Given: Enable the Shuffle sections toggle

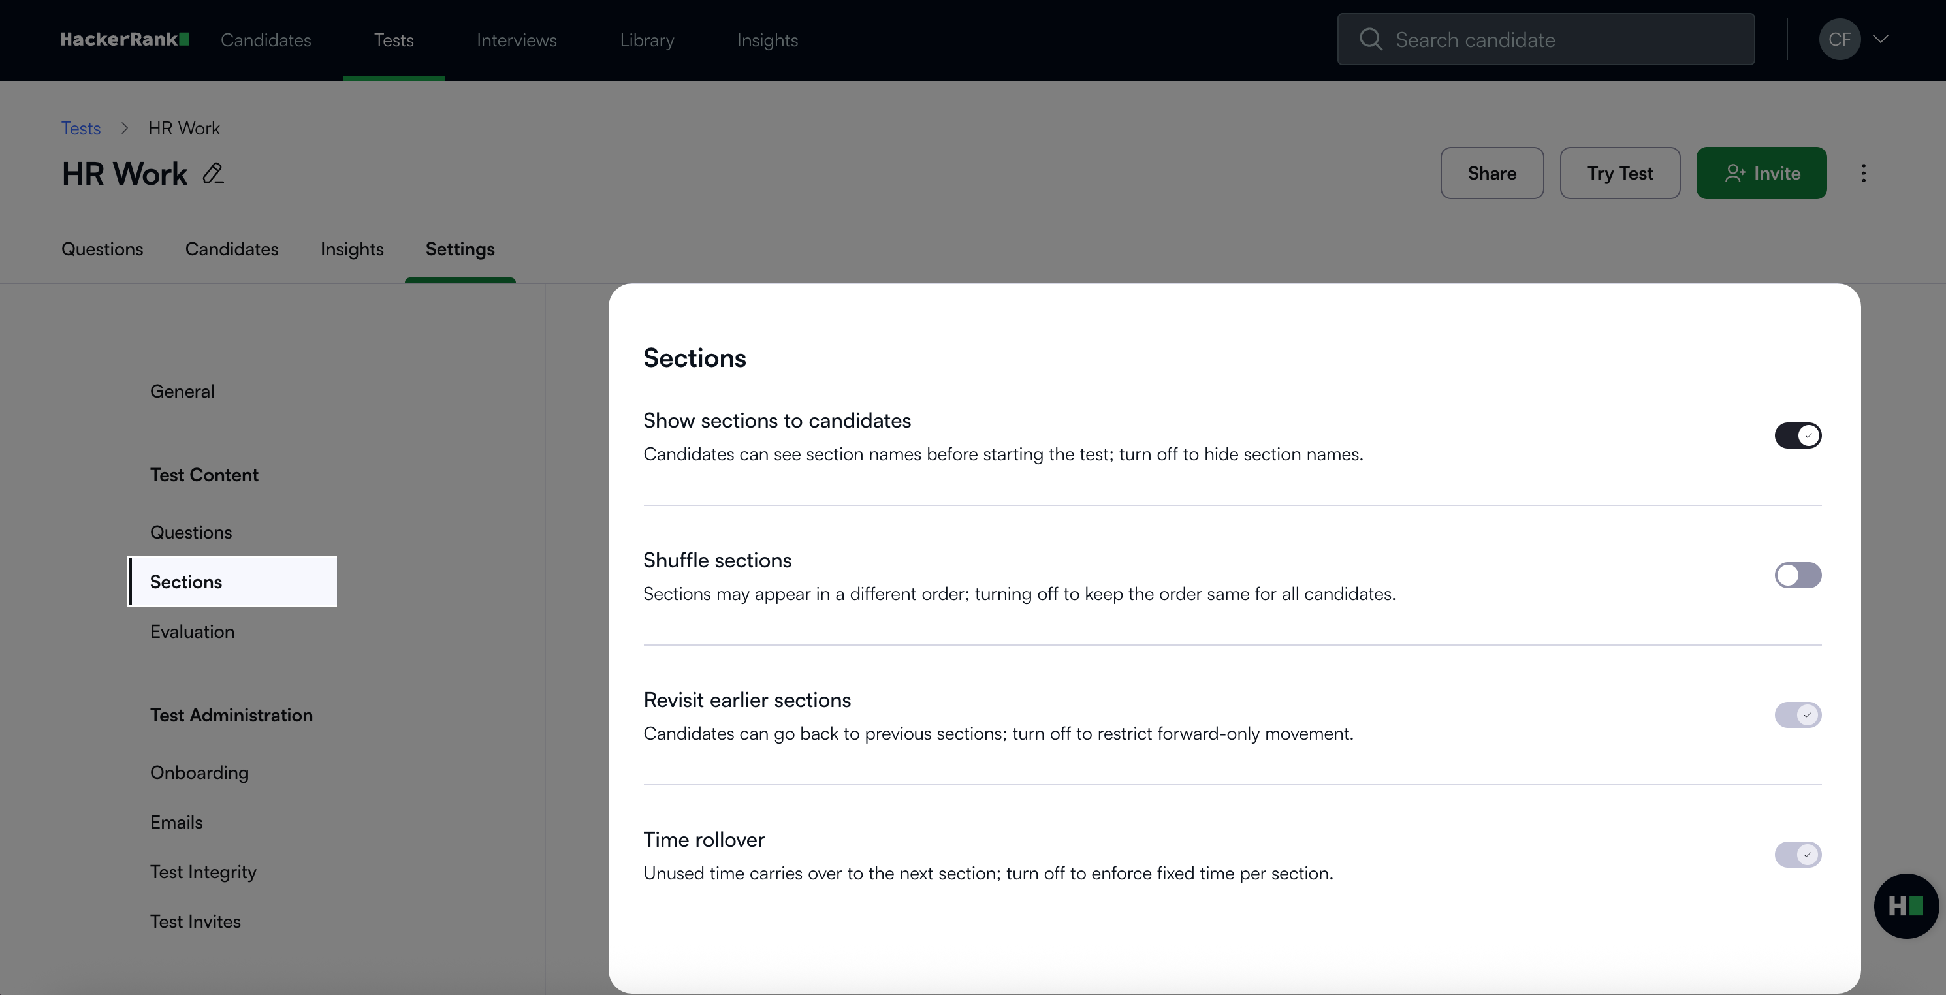Looking at the screenshot, I should (1797, 576).
